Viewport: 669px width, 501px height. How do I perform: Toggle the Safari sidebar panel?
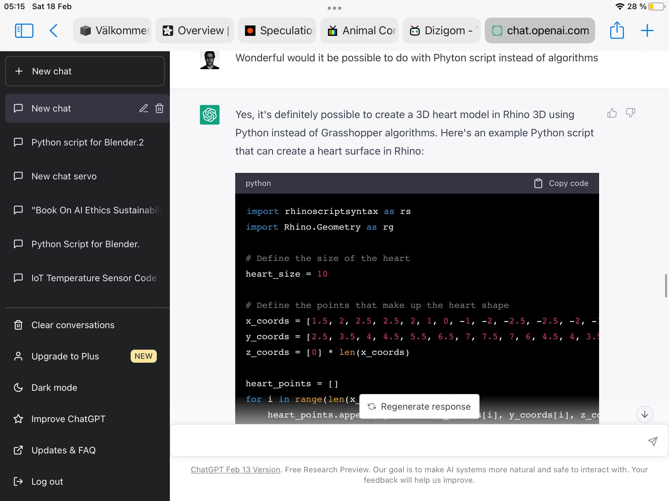24,31
